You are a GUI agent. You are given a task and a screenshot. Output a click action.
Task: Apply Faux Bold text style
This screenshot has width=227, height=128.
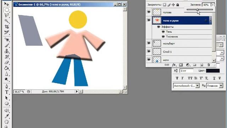click(x=177, y=78)
